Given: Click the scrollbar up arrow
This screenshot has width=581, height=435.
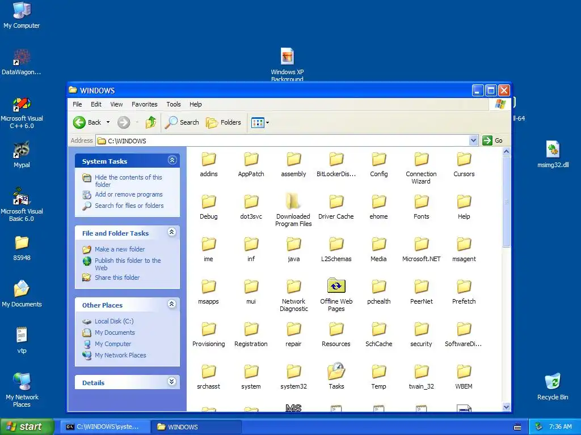Looking at the screenshot, I should click(507, 151).
